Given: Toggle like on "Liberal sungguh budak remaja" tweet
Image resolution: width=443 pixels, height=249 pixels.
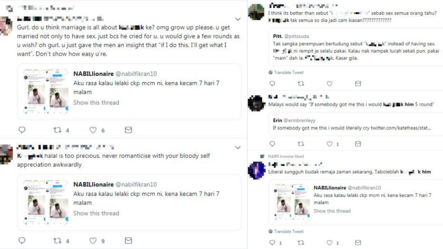Looking at the screenshot, I should point(329,243).
